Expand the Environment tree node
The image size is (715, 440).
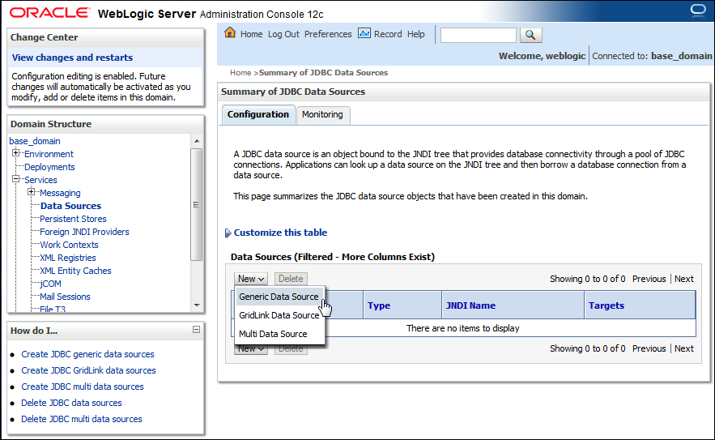[x=16, y=153]
